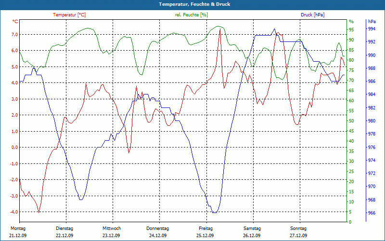Click the '85' humidity axis value
The height and width of the screenshot is (241, 385).
click(351, 50)
